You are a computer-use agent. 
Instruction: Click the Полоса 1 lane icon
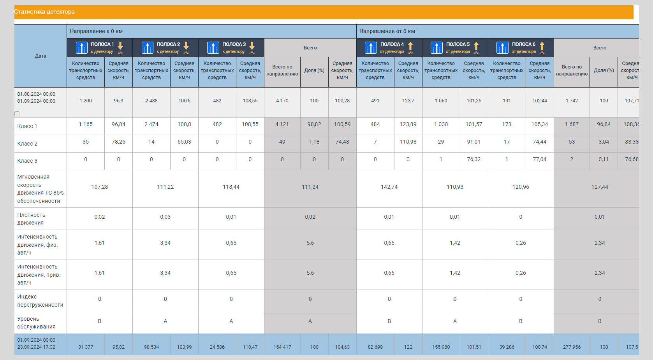(81, 47)
